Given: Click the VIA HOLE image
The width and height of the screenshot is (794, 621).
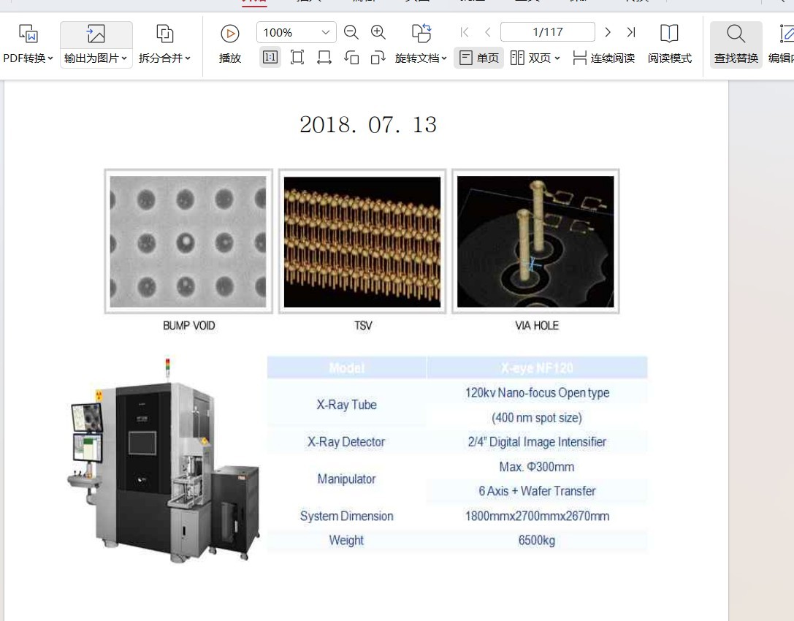Looking at the screenshot, I should (x=535, y=242).
